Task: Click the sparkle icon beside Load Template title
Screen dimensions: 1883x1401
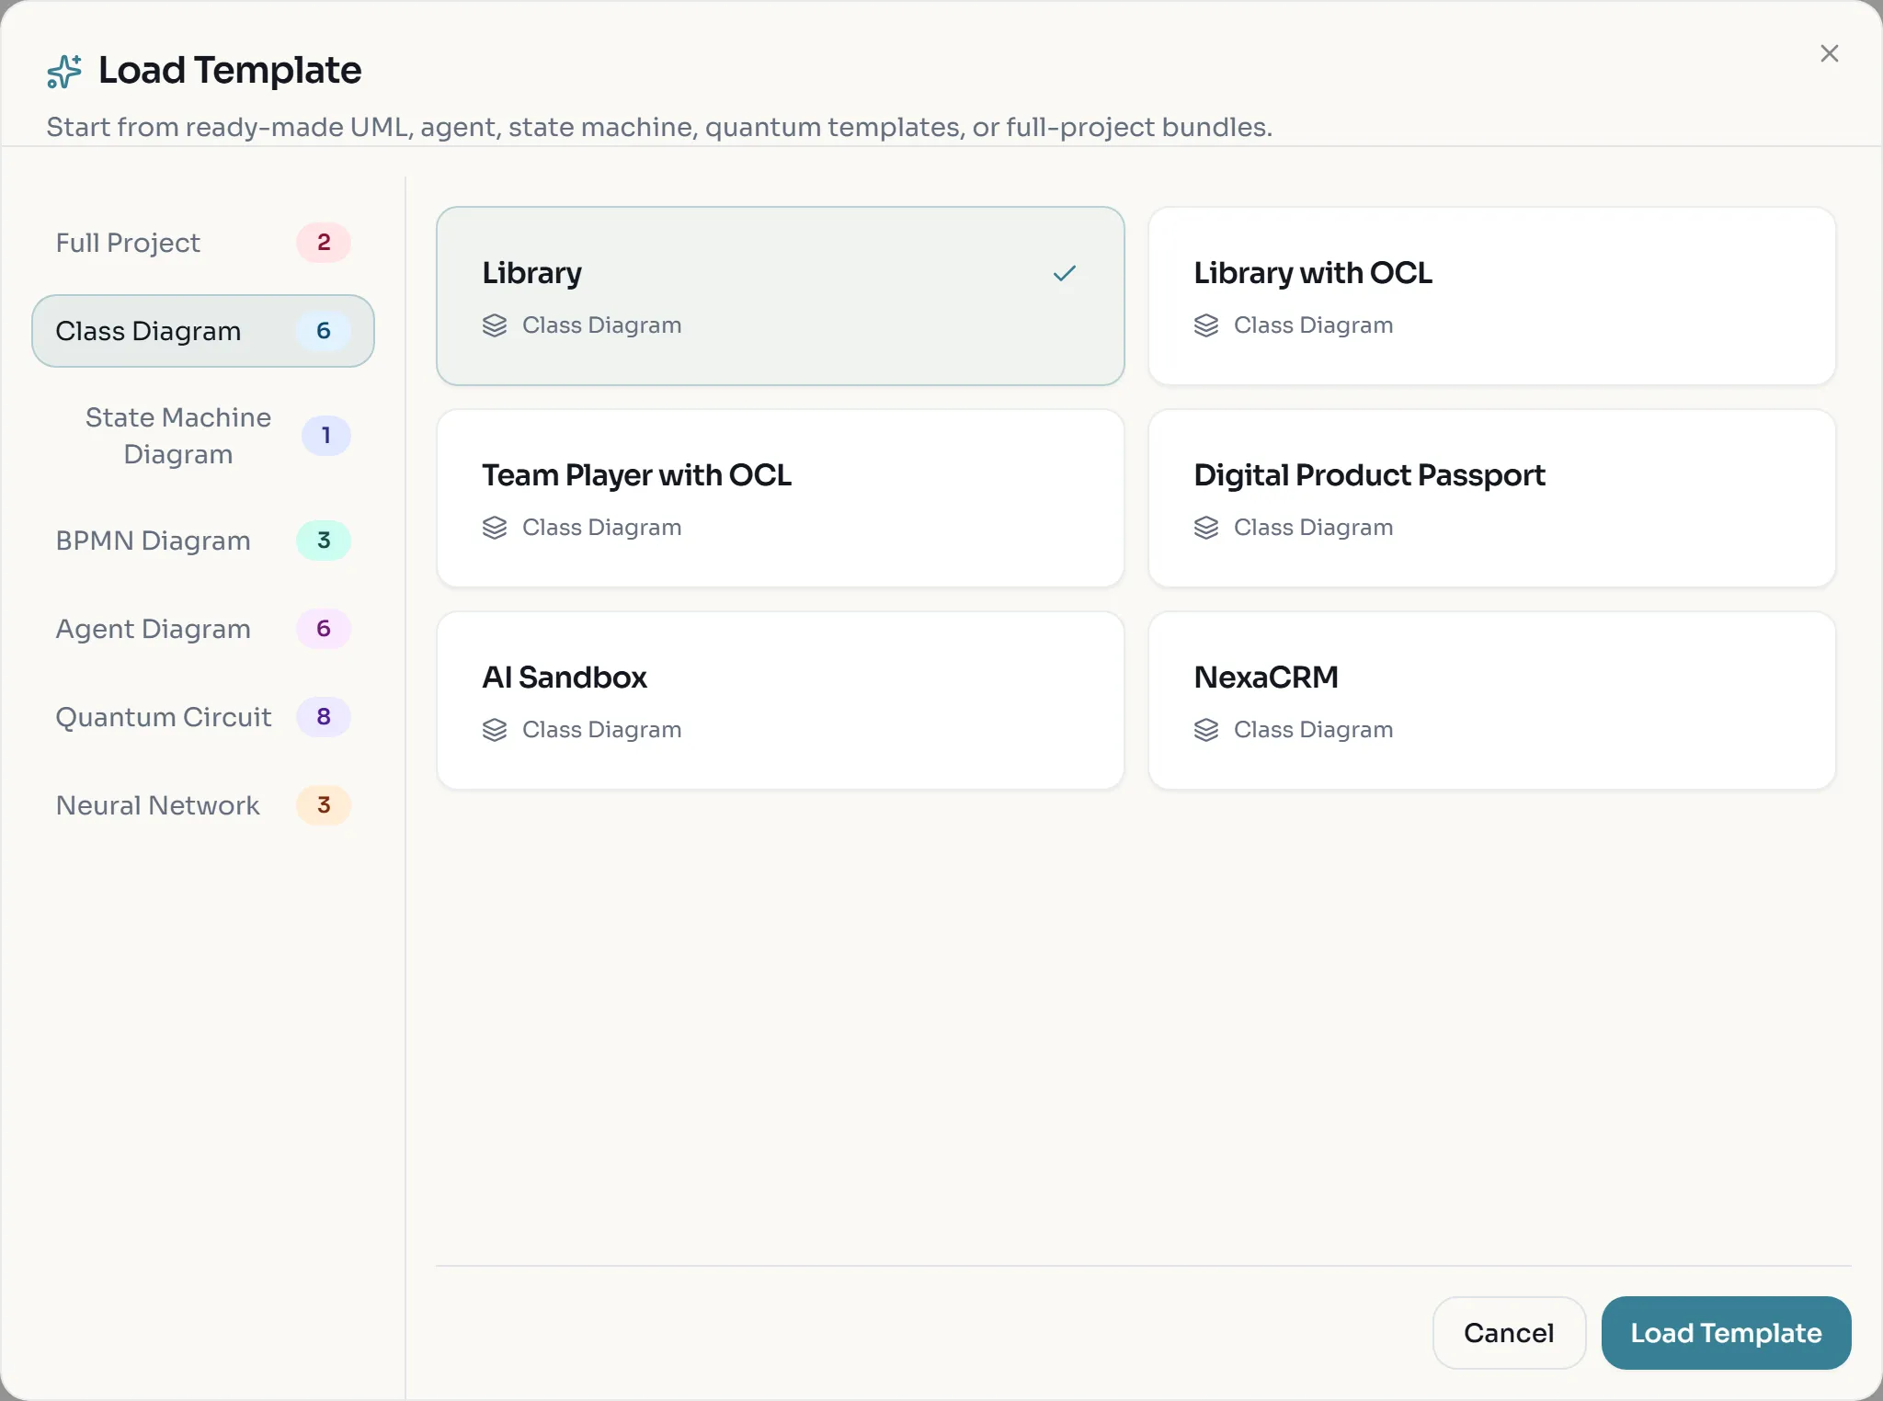Action: [64, 71]
